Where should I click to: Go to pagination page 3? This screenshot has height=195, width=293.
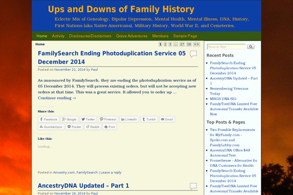pos(170,44)
